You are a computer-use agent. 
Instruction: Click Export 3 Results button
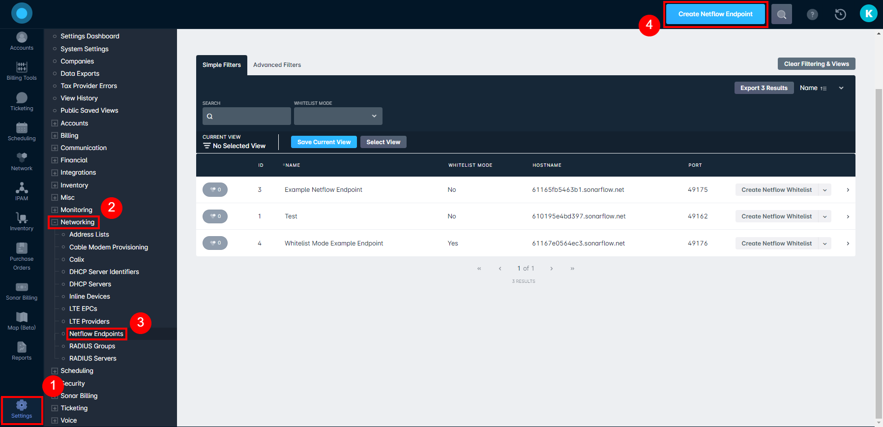tap(764, 88)
